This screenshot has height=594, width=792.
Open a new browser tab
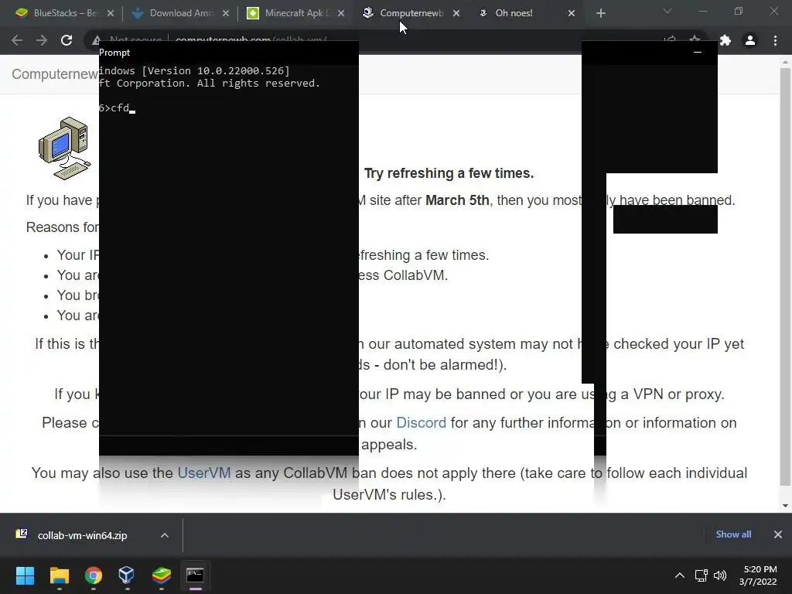(600, 14)
